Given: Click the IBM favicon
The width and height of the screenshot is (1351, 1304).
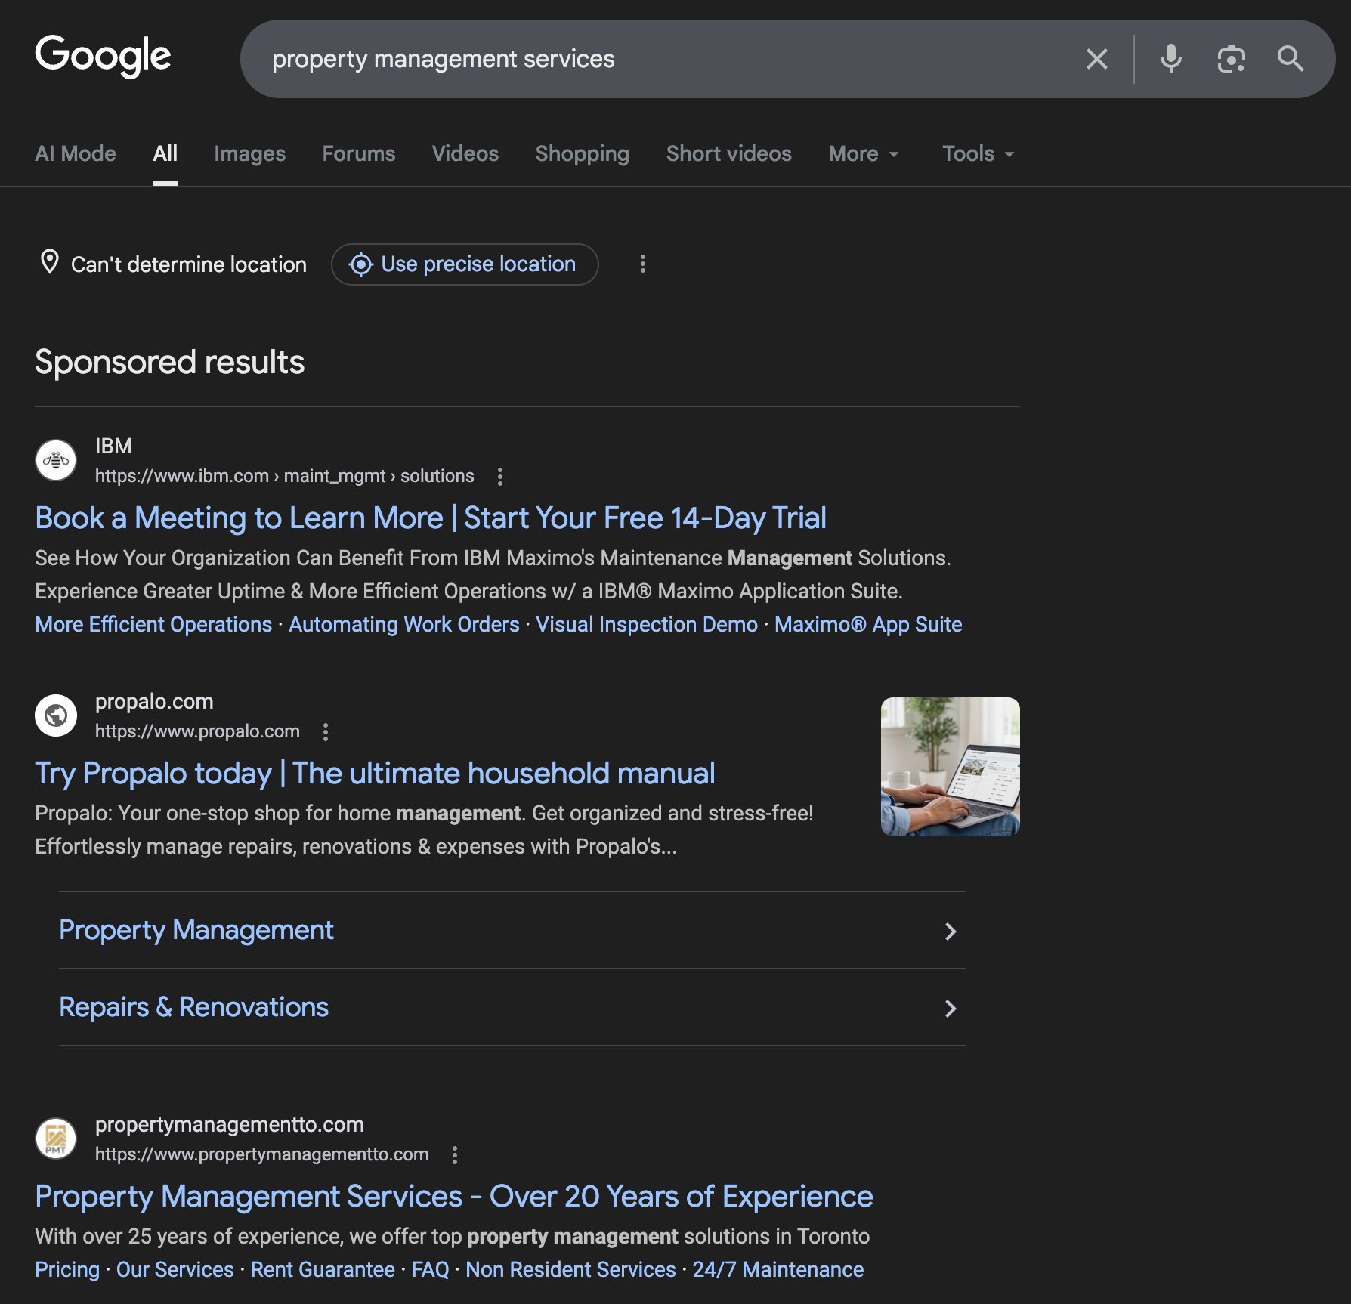Looking at the screenshot, I should pos(56,460).
